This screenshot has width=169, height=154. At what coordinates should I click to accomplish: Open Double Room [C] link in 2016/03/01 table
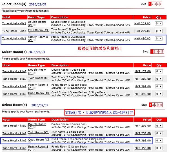[x=37, y=71]
